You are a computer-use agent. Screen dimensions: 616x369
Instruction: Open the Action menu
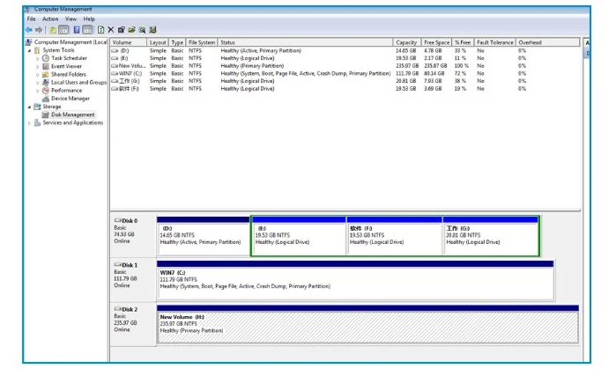click(50, 18)
